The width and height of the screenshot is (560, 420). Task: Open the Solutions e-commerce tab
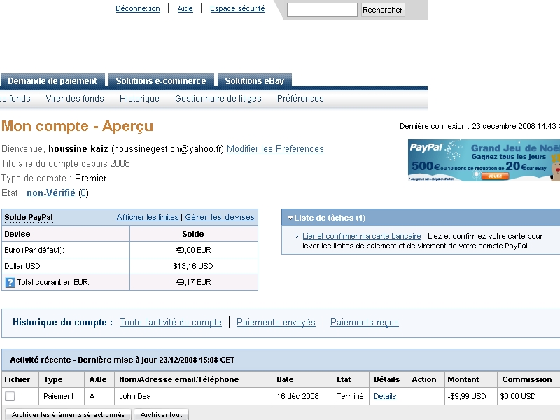tap(161, 81)
